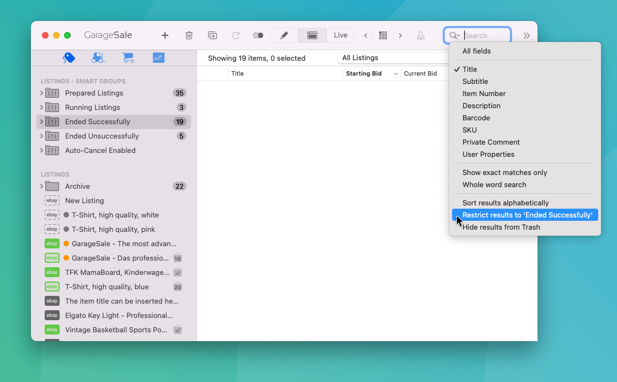The height and width of the screenshot is (382, 617).
Task: Click ebay icon of Elgato Key Light
Action: point(52,316)
